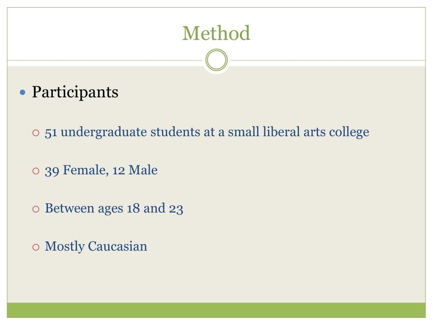
Task: Click the hollow bullet before Between ages
Action: pyautogui.click(x=36, y=209)
